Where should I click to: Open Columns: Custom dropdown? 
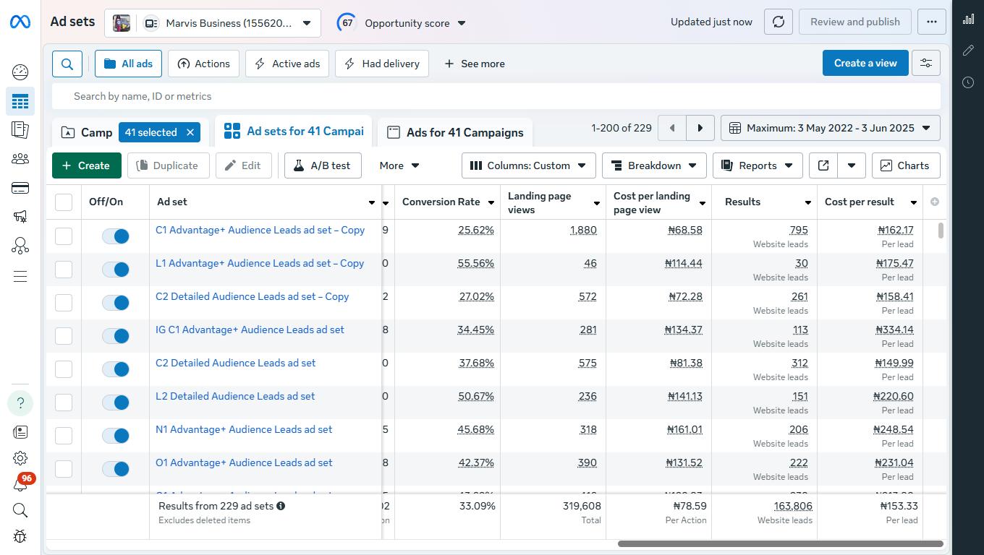[x=529, y=165]
